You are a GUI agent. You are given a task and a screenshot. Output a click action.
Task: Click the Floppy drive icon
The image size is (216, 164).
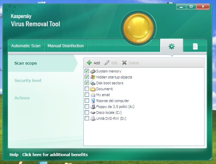[93, 107]
